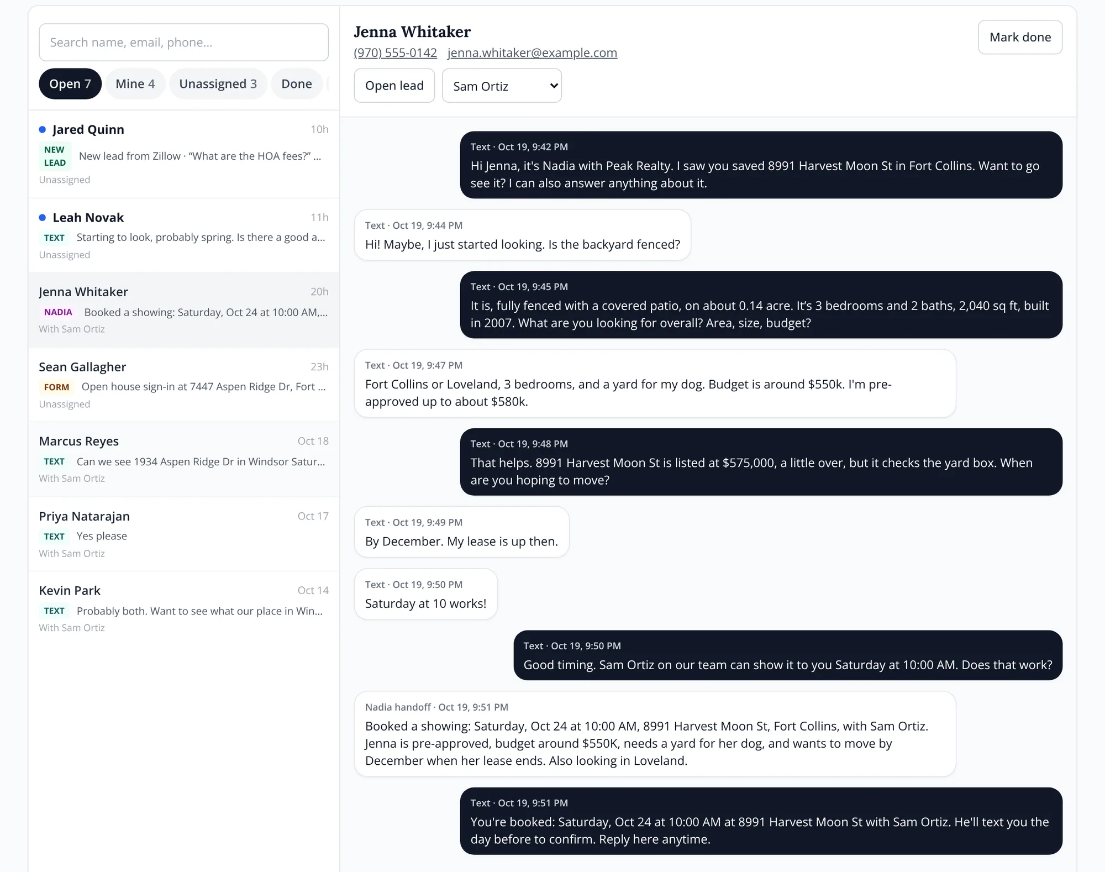The height and width of the screenshot is (872, 1105).
Task: Open the jenna.whitaker@example.com email link
Action: [532, 52]
